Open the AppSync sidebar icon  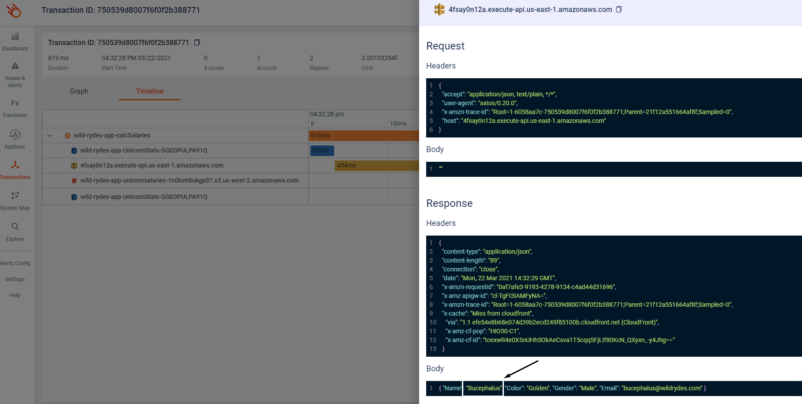click(15, 134)
